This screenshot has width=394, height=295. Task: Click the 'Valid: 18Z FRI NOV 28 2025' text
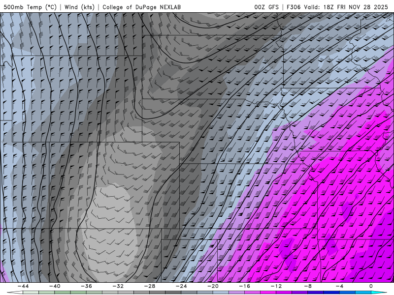click(x=346, y=7)
